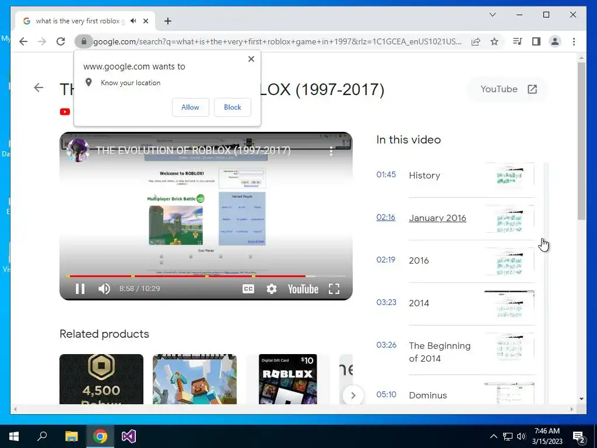This screenshot has height=448, width=597.
Task: Mute the video player volume
Action: tap(104, 289)
